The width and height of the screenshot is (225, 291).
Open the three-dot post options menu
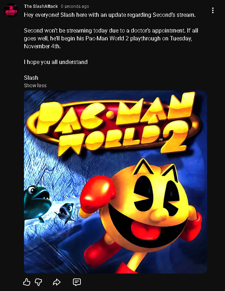click(213, 10)
